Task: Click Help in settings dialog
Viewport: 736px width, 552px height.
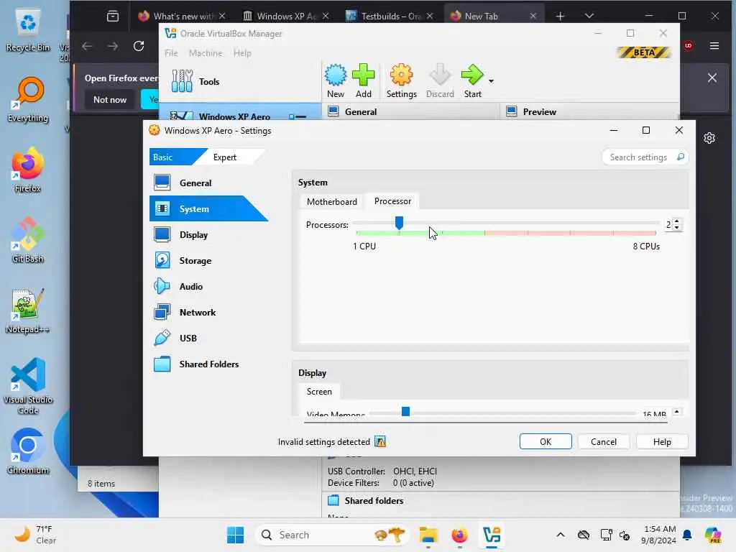Action: (662, 442)
